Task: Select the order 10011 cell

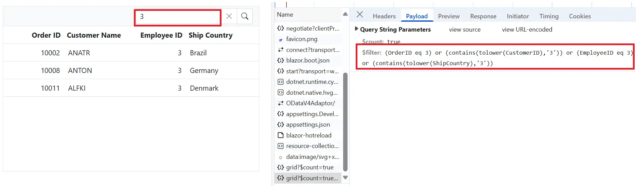Action: [x=50, y=88]
